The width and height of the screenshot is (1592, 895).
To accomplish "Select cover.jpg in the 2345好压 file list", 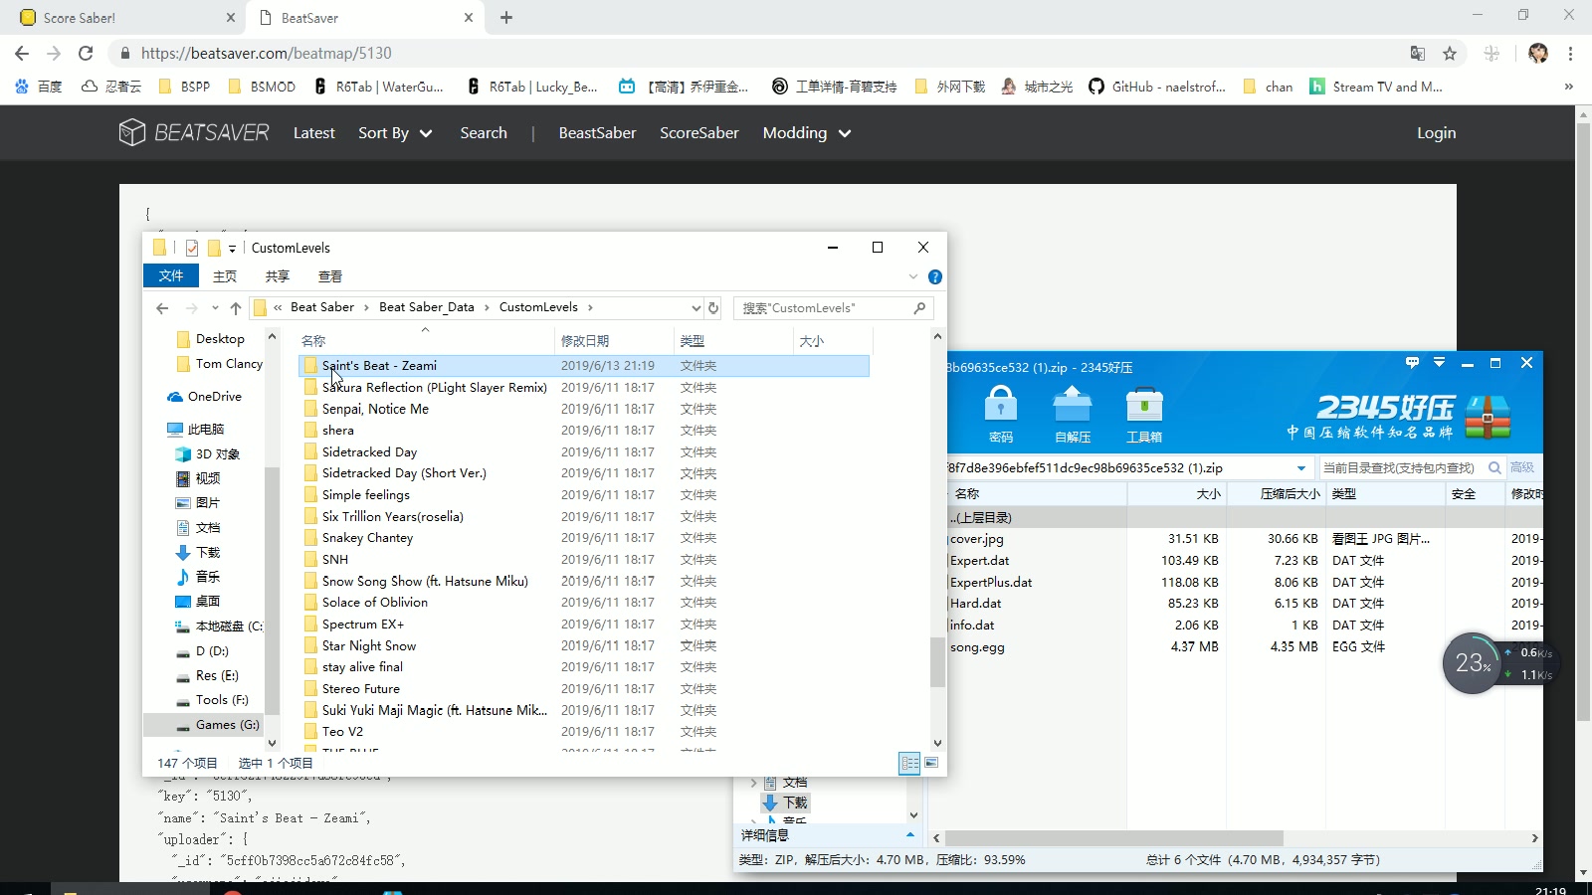I will [976, 539].
